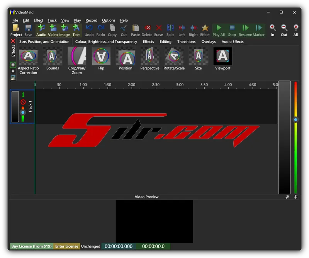309x258 pixels.
Task: Select the Crop/Pan/Zoom effect
Action: coord(77,61)
